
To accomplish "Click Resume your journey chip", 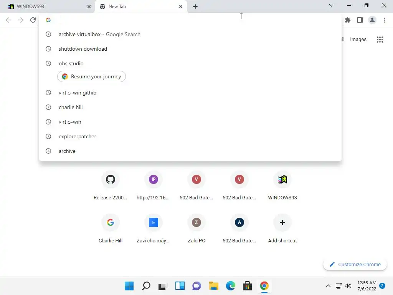I will [x=91, y=76].
